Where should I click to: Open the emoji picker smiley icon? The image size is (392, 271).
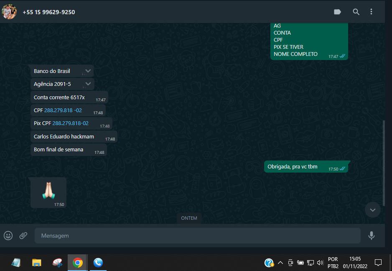click(8, 236)
